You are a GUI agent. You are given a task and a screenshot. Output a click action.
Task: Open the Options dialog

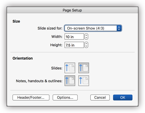[65, 97]
